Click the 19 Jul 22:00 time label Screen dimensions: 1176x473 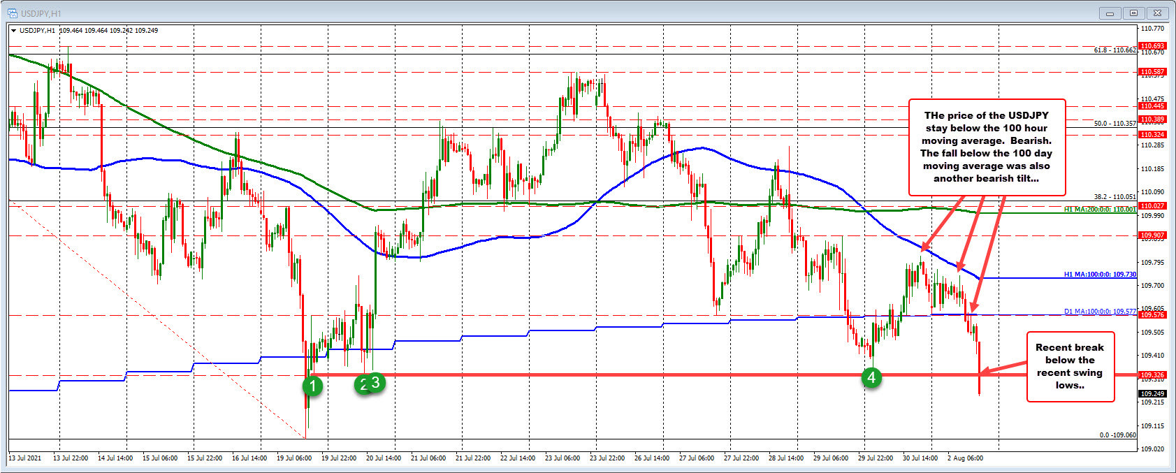tap(339, 458)
